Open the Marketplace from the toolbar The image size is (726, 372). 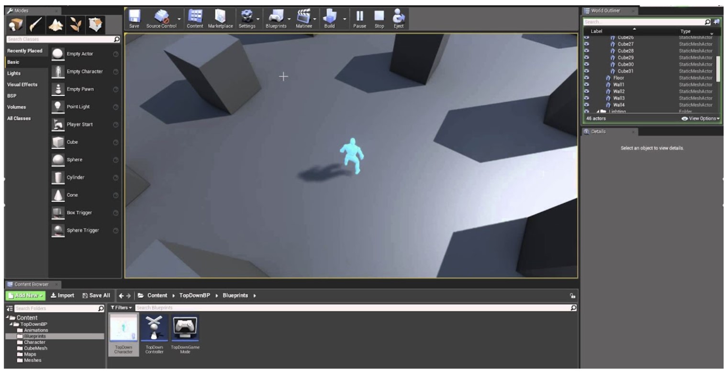(x=220, y=19)
